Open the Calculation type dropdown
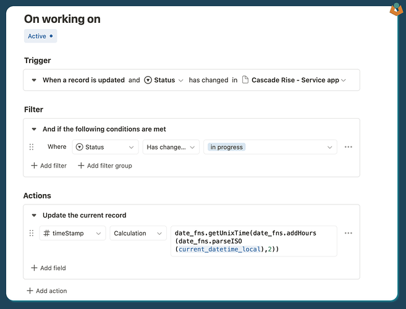This screenshot has width=406, height=309. 138,233
